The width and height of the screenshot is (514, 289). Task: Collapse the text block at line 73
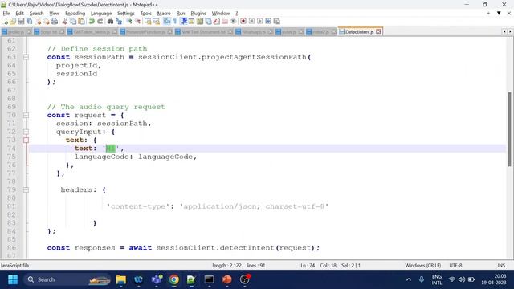(26, 140)
